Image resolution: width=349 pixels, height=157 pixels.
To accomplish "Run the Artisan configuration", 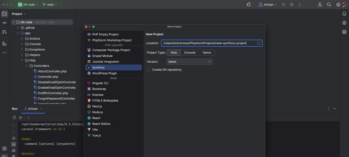I will (283, 4).
